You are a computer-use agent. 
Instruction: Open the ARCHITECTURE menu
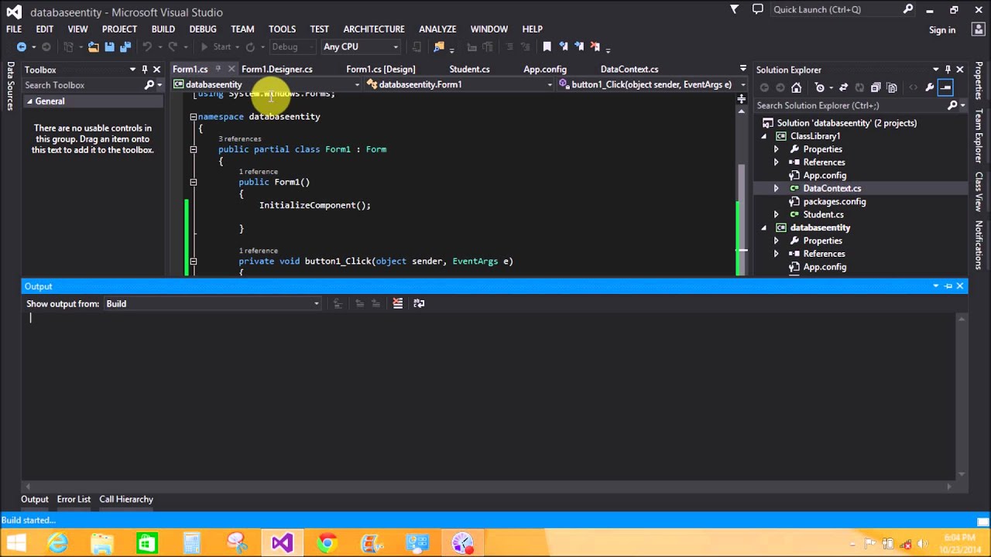pos(374,29)
